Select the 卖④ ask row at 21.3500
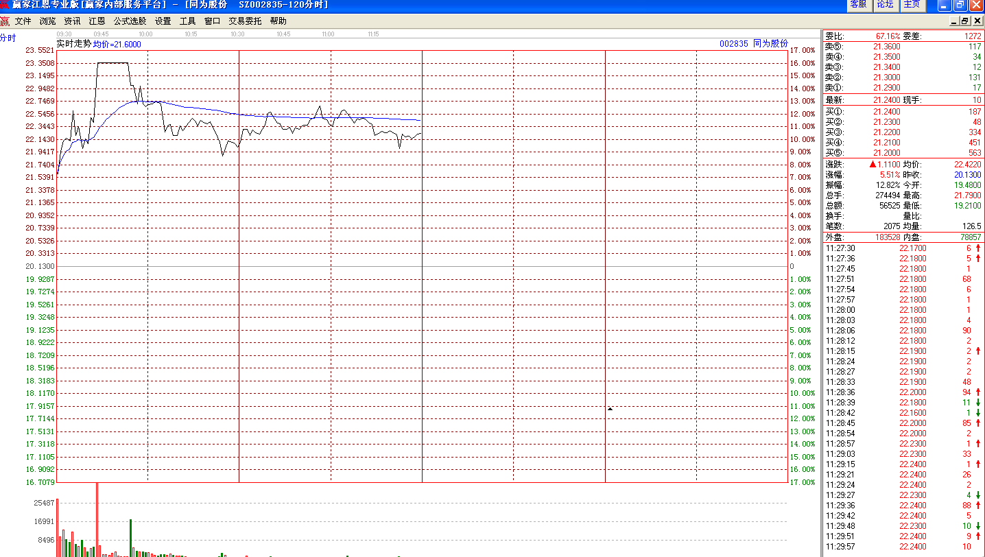985x557 pixels. tap(903, 57)
